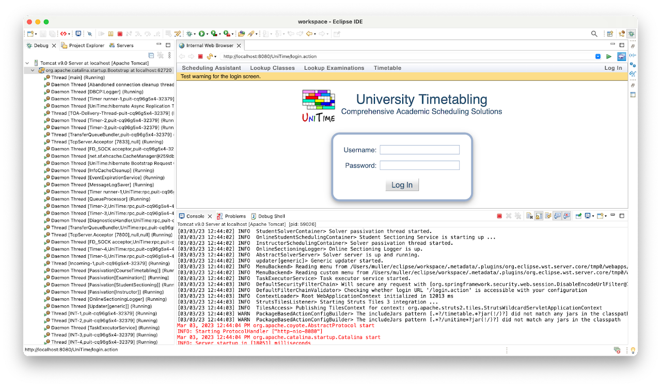Open the Debug view three-dot menu
The height and width of the screenshot is (387, 661).
point(169,55)
